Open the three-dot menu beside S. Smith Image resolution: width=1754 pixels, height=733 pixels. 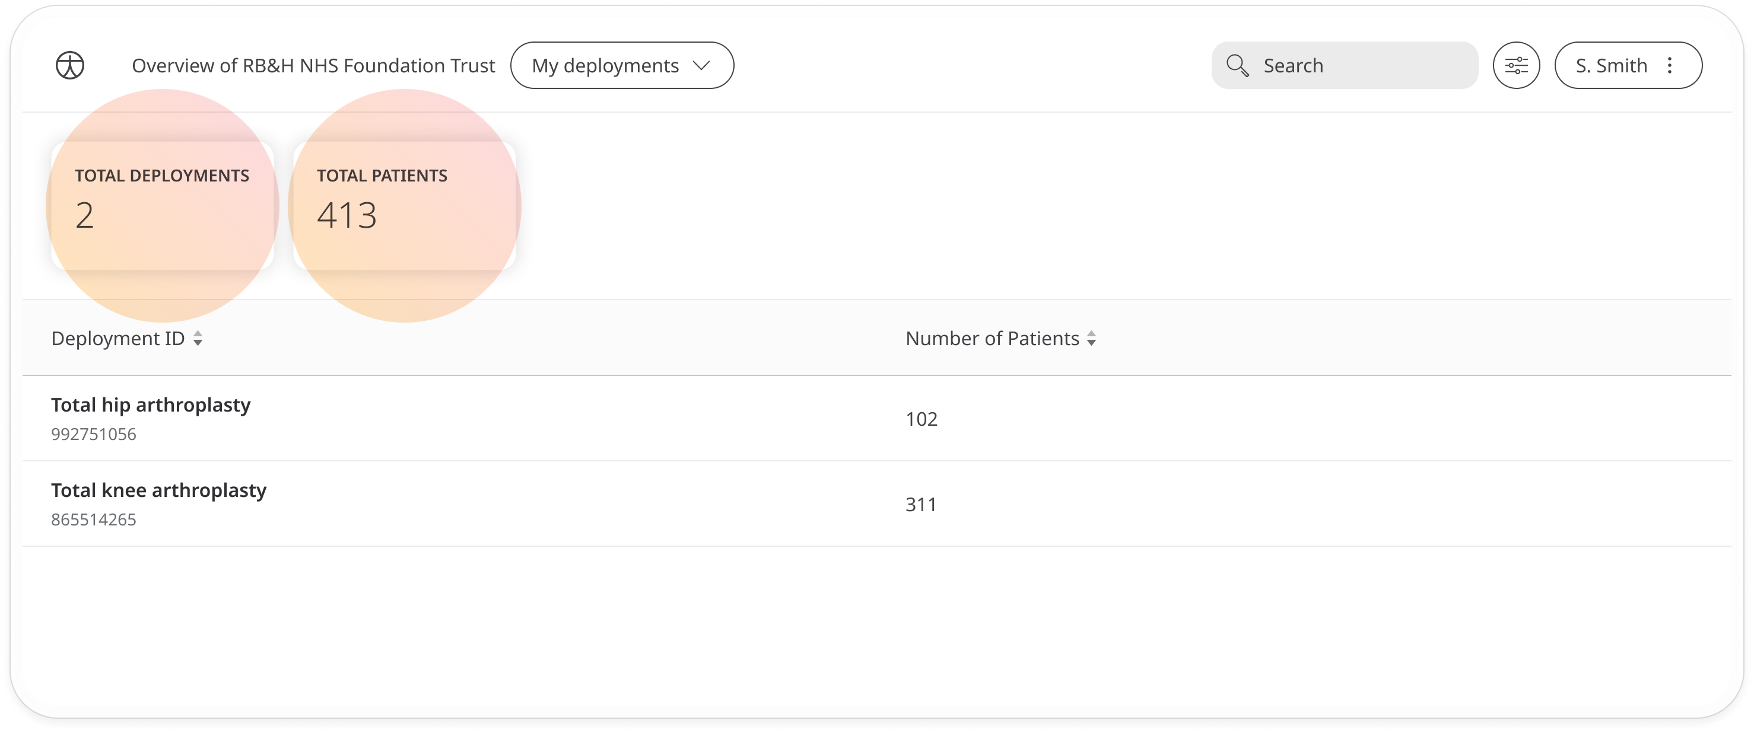[x=1670, y=65]
